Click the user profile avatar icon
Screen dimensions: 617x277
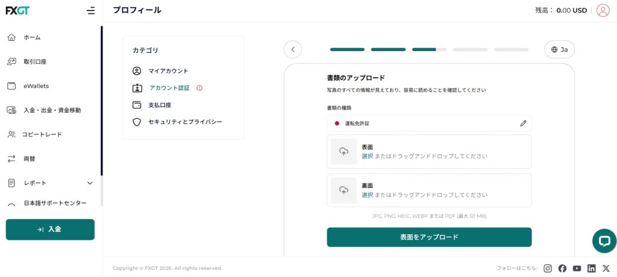point(603,10)
